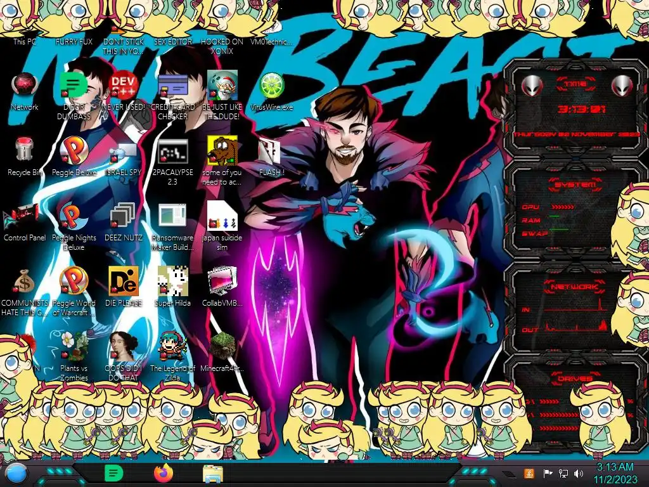Click the NETWORK header in the widget
649x487 pixels.
coord(574,287)
